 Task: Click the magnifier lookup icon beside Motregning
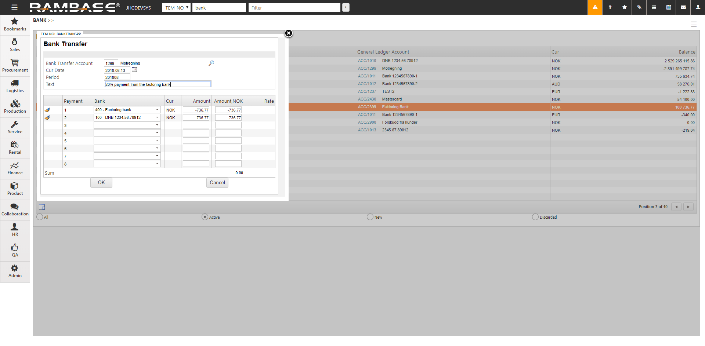tap(211, 63)
